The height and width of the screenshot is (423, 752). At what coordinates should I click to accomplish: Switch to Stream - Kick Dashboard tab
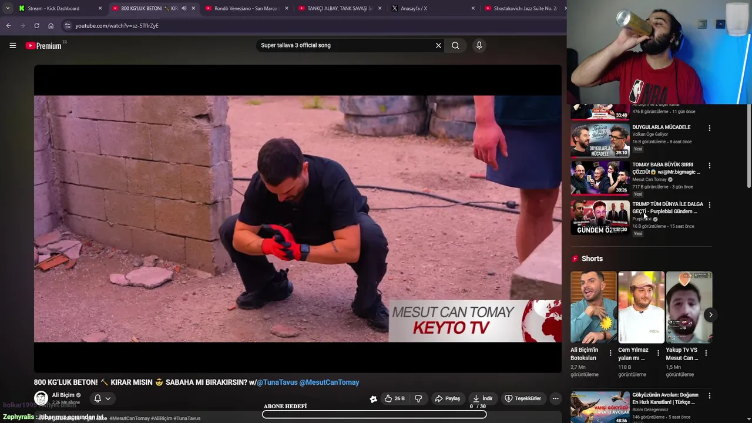[x=60, y=8]
